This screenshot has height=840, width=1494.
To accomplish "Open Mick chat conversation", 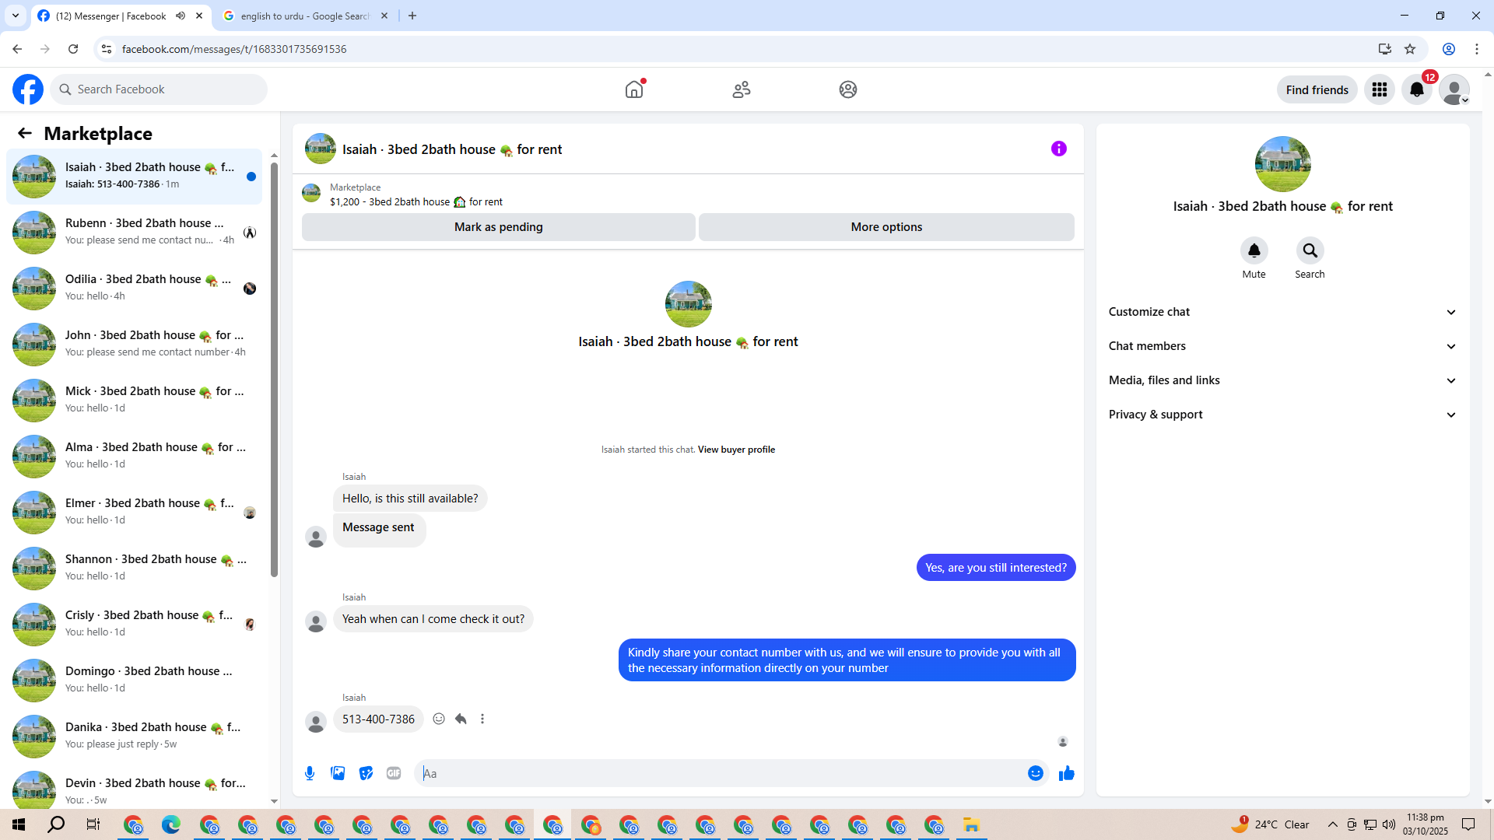I will point(135,401).
